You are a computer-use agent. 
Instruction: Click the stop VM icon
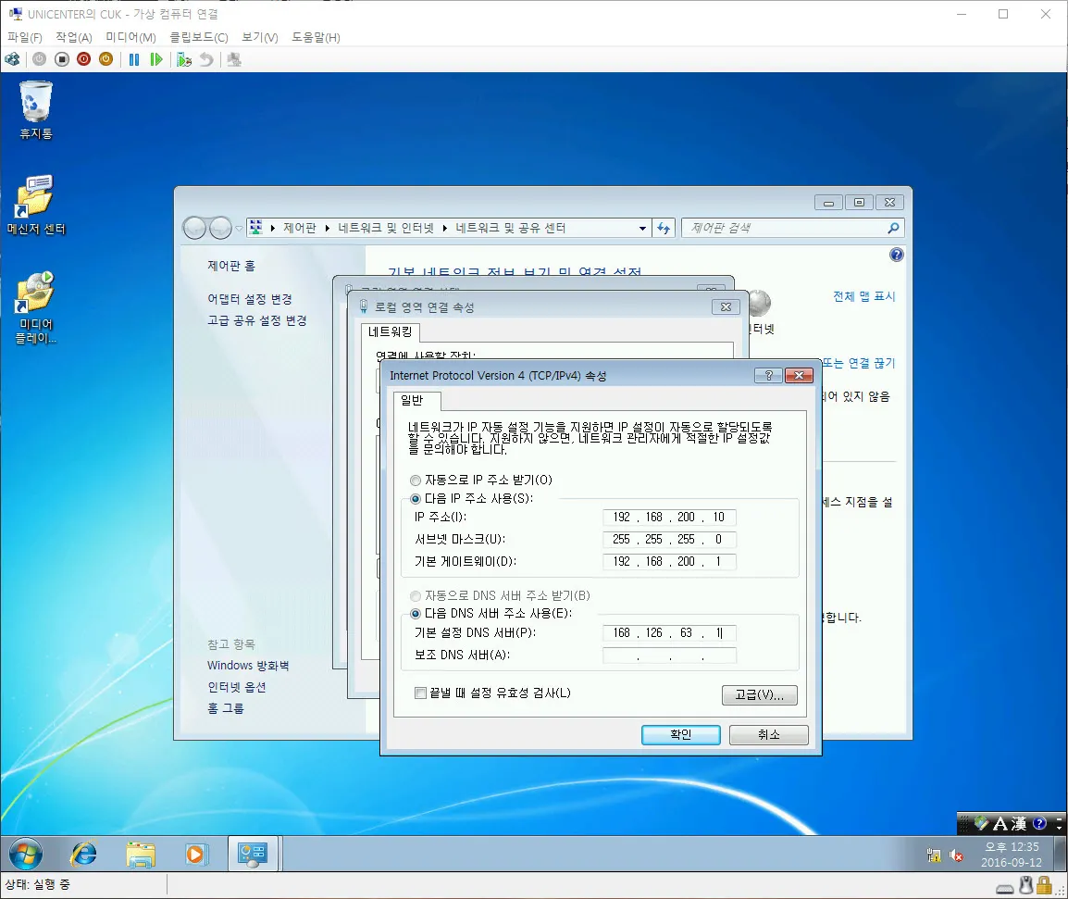click(61, 58)
